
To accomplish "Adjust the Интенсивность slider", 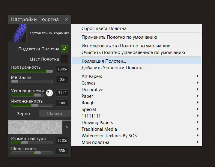I will [32, 105].
